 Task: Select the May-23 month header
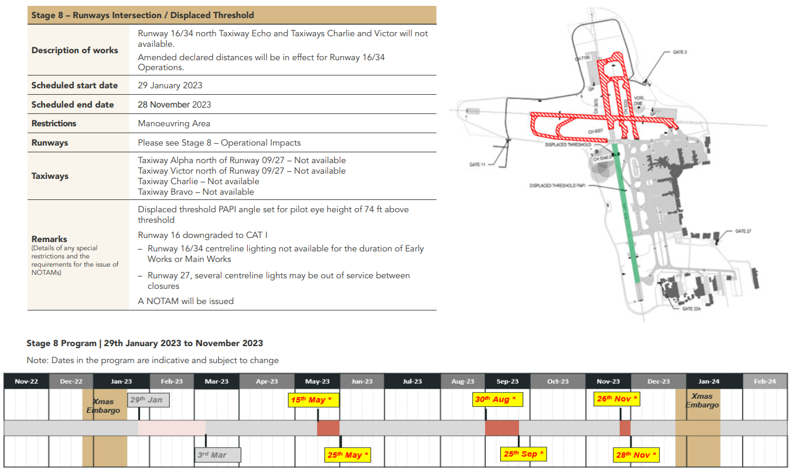[x=318, y=381]
